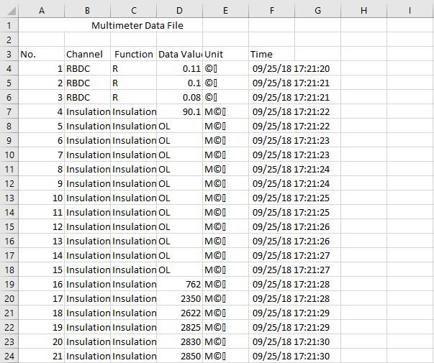Image resolution: width=434 pixels, height=363 pixels.
Task: Select the data value 762 cell
Action: (180, 284)
